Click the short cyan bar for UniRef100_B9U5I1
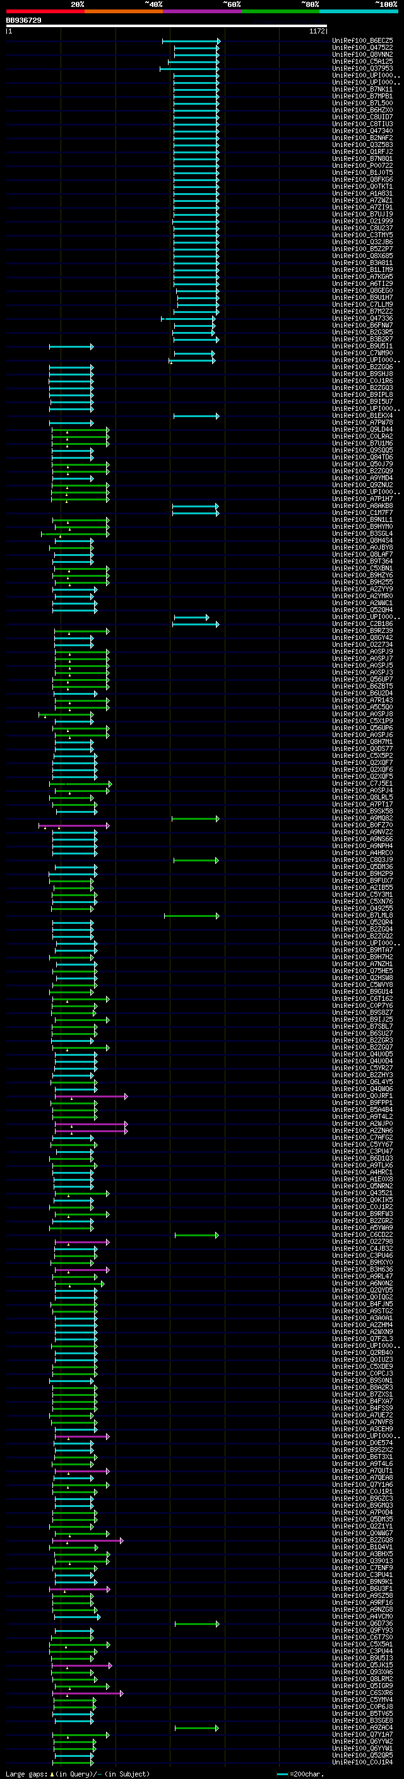This screenshot has width=404, height=1779. point(71,346)
